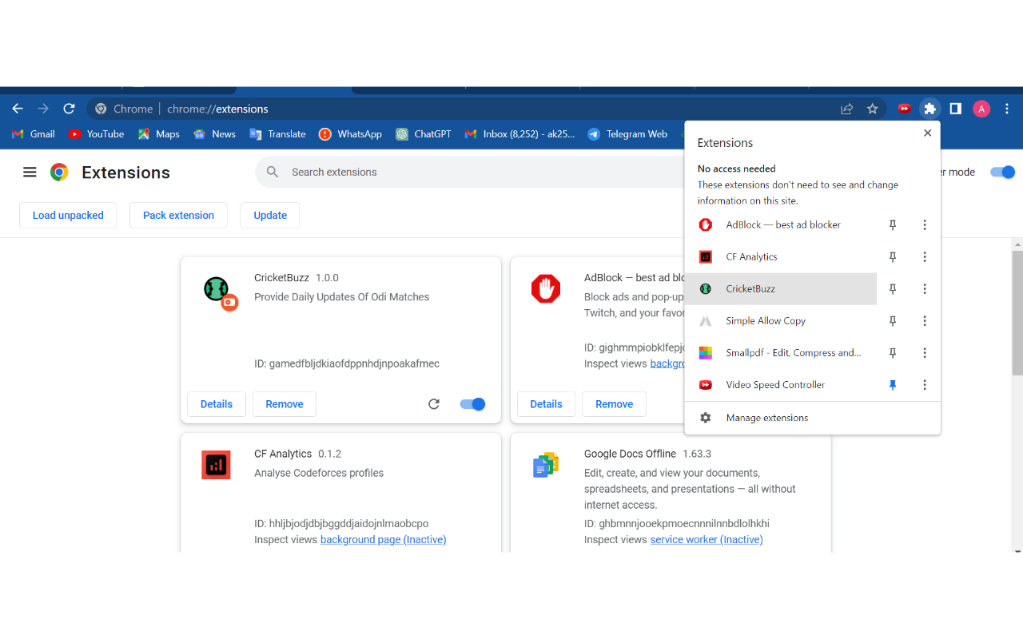
Task: Open more options for CF Analytics
Action: point(925,257)
